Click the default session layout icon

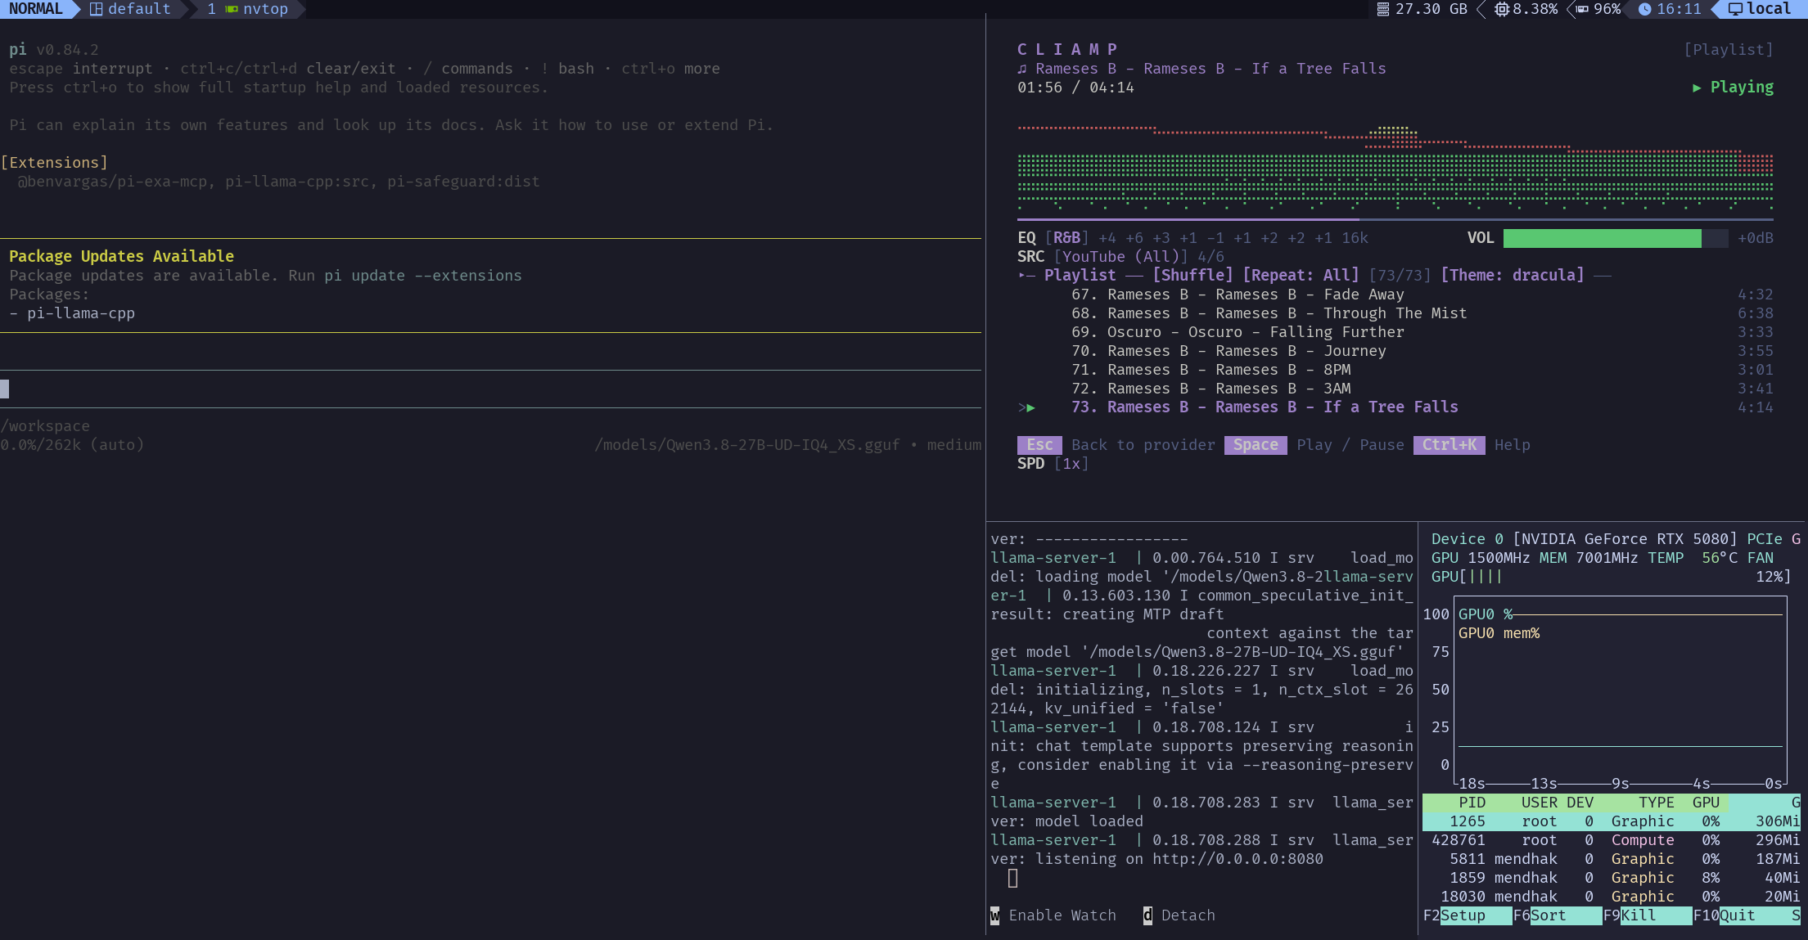96,9
